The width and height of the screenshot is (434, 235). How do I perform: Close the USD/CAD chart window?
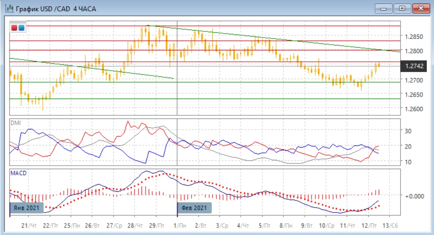(x=420, y=8)
